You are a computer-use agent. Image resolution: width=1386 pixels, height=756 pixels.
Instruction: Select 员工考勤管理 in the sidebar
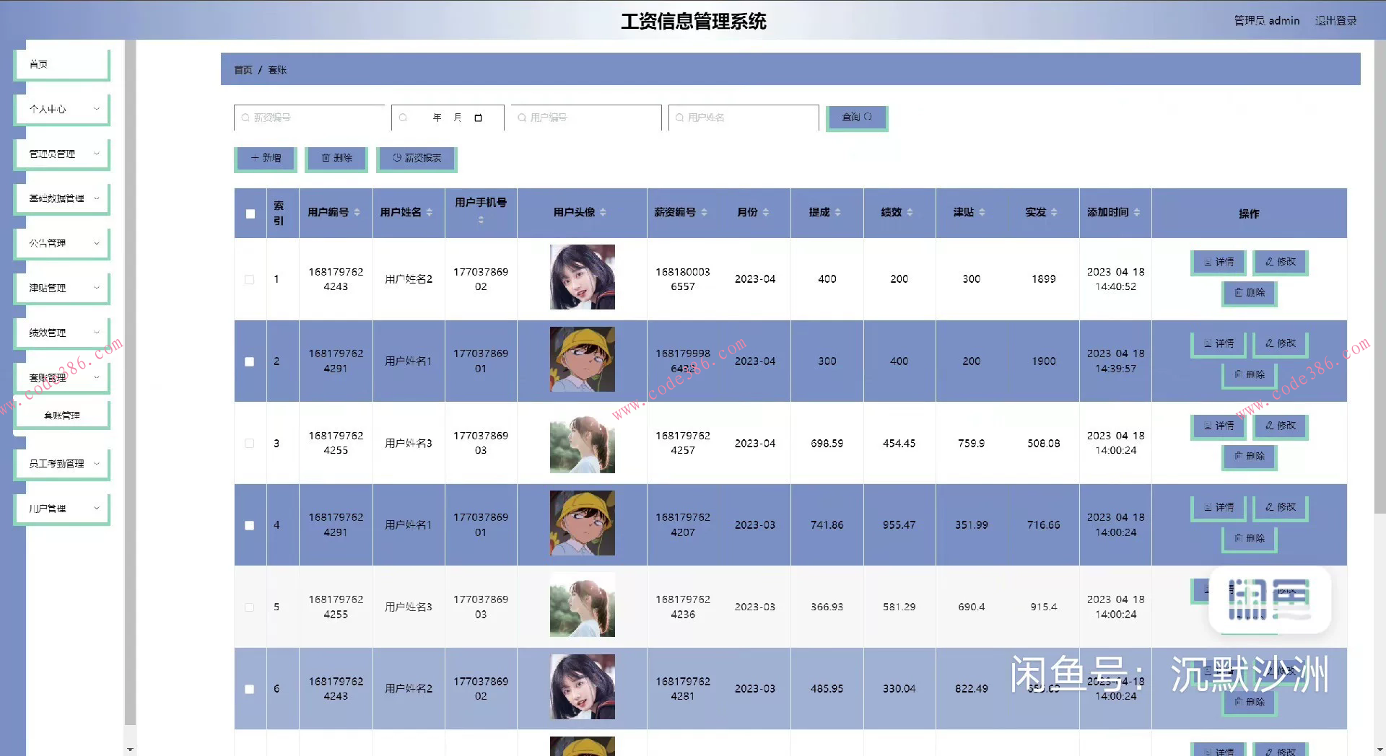tap(61, 464)
